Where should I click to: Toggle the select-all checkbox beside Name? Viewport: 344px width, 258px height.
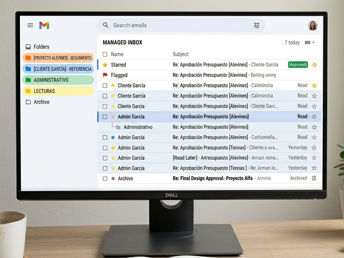tap(105, 54)
